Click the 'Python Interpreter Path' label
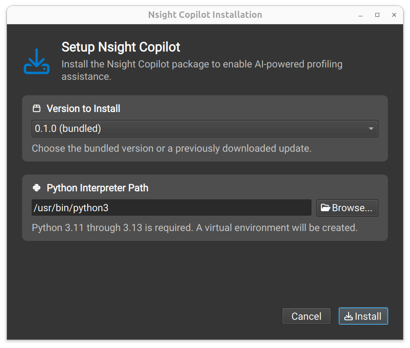Viewport: 410px width, 348px height. [98, 188]
